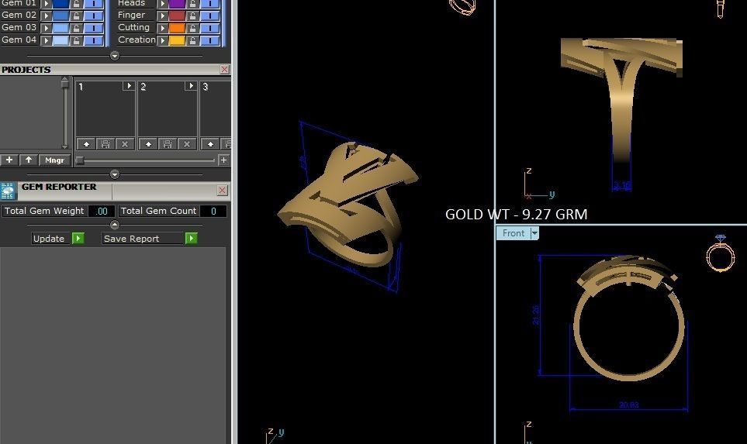Image resolution: width=747 pixels, height=444 pixels.
Task: Click the ring icon atop the perspective viewport
Action: click(x=462, y=6)
